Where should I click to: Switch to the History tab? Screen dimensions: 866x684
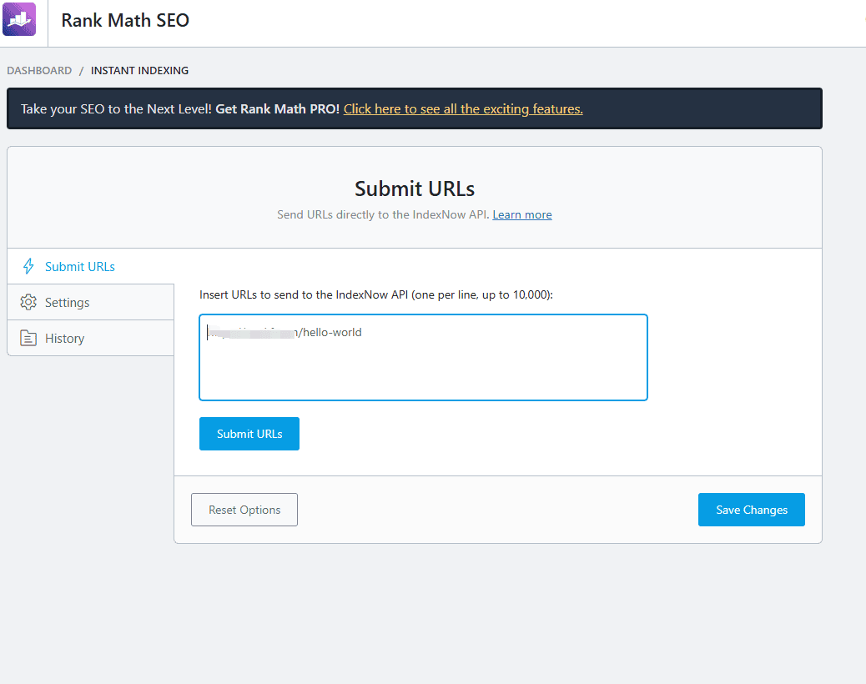tap(91, 339)
